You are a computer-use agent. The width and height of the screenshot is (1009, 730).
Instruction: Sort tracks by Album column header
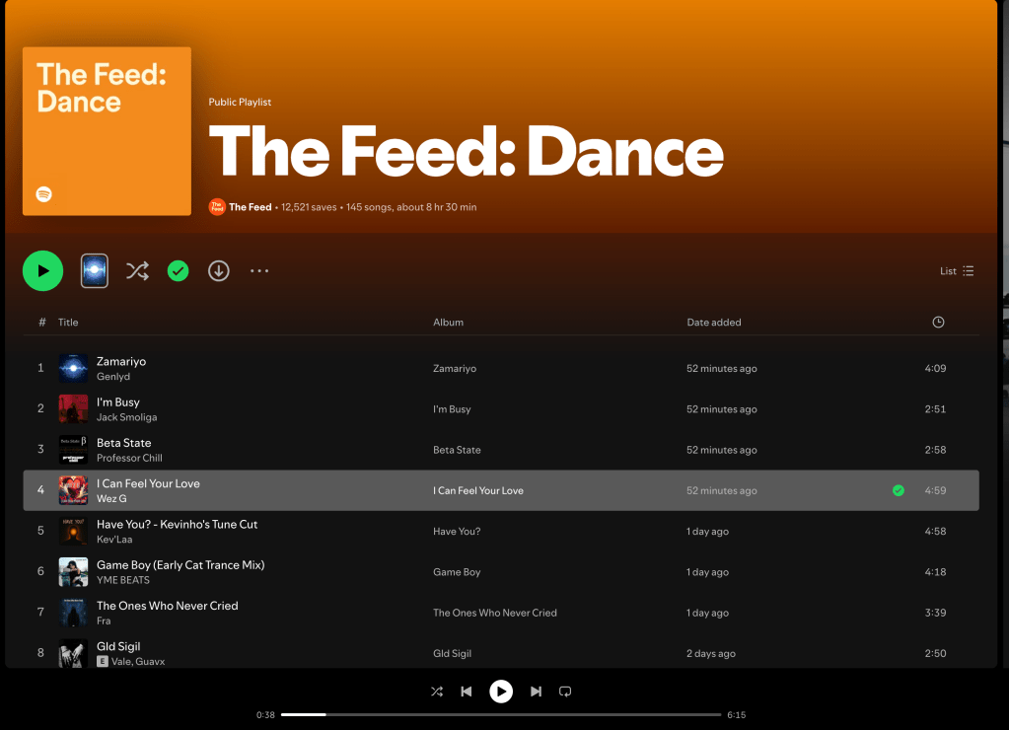[x=448, y=322]
